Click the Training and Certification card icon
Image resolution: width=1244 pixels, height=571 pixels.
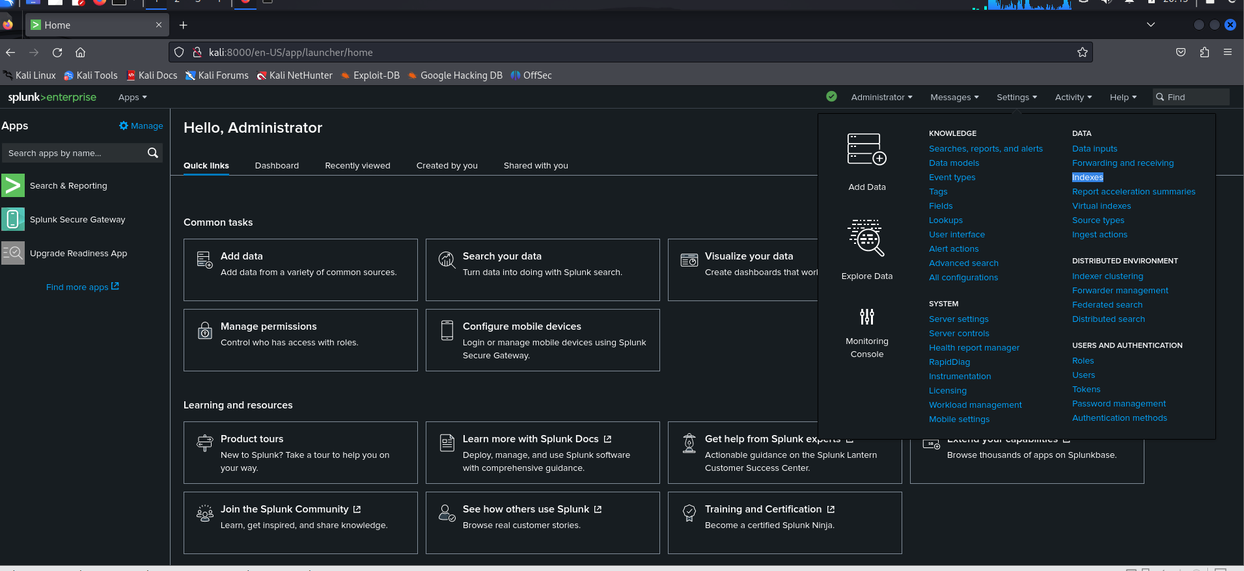click(689, 513)
